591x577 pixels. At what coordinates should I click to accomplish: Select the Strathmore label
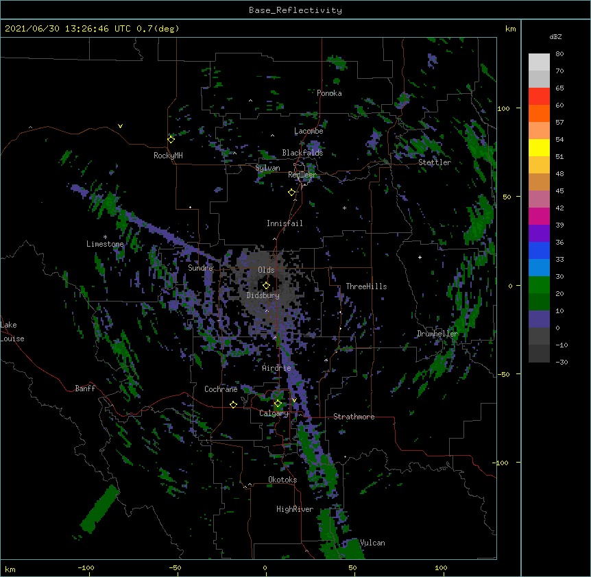point(354,417)
